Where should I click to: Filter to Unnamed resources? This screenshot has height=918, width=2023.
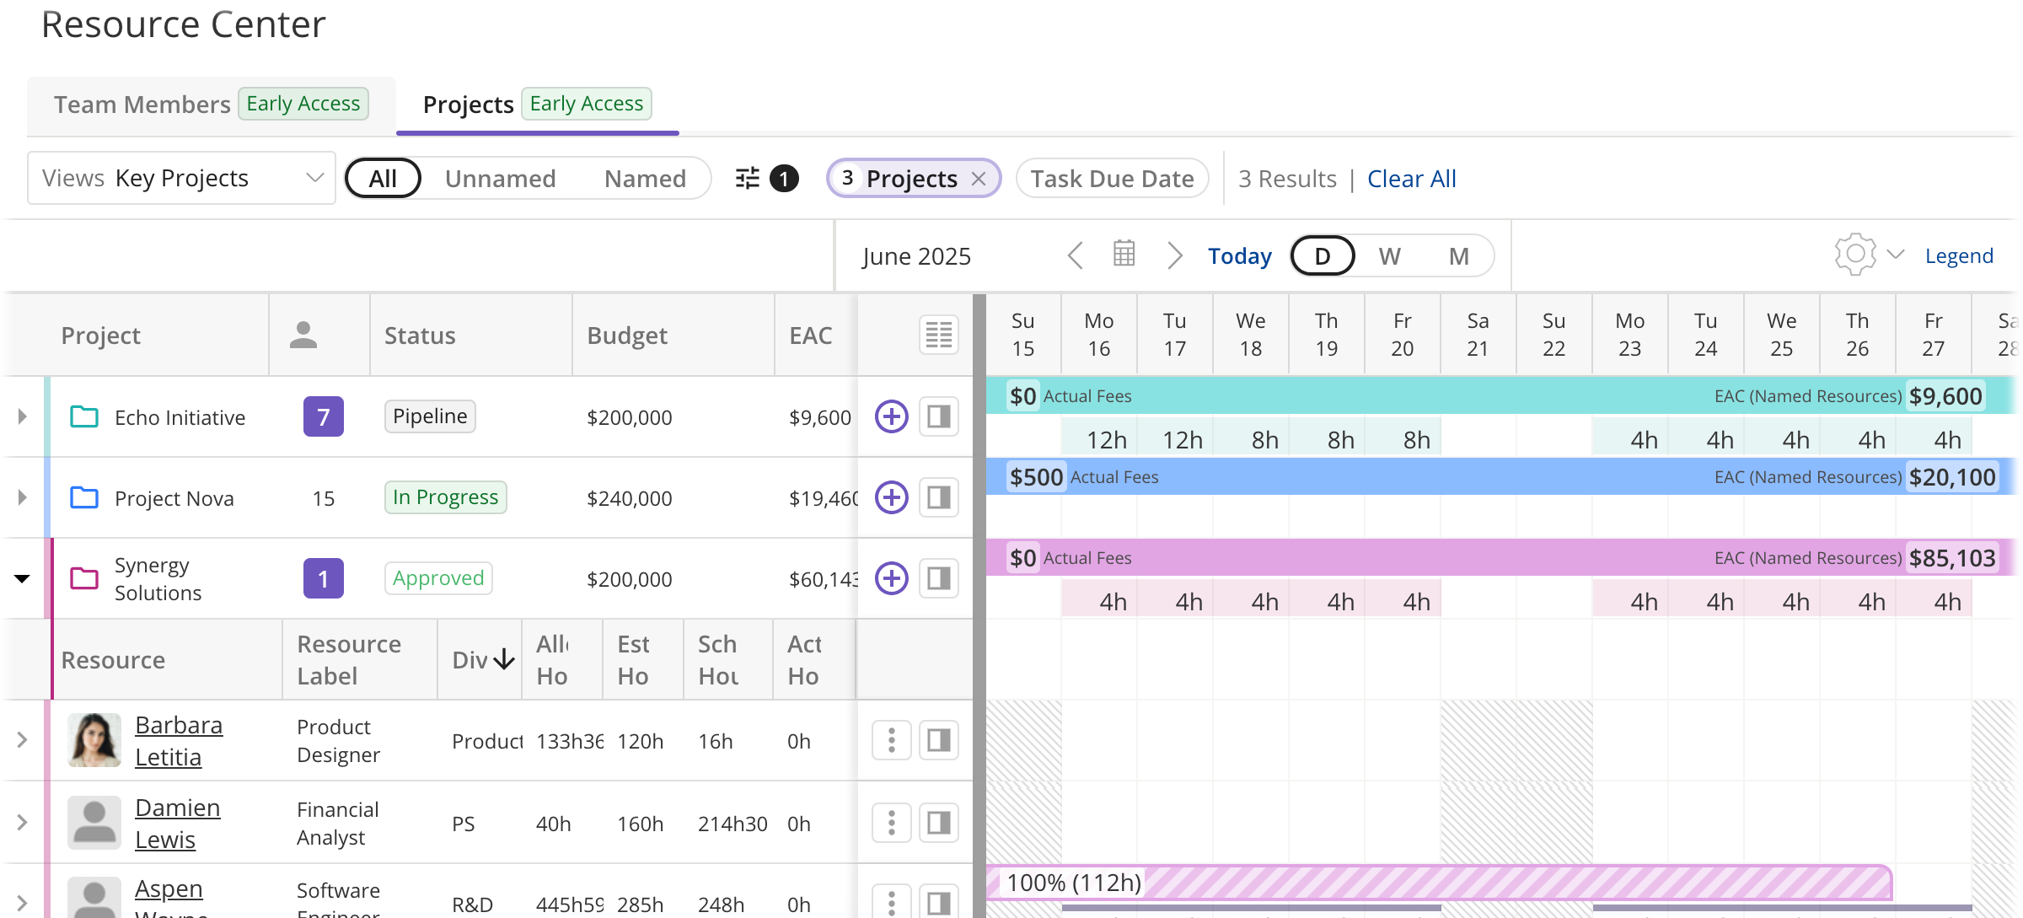pos(500,179)
